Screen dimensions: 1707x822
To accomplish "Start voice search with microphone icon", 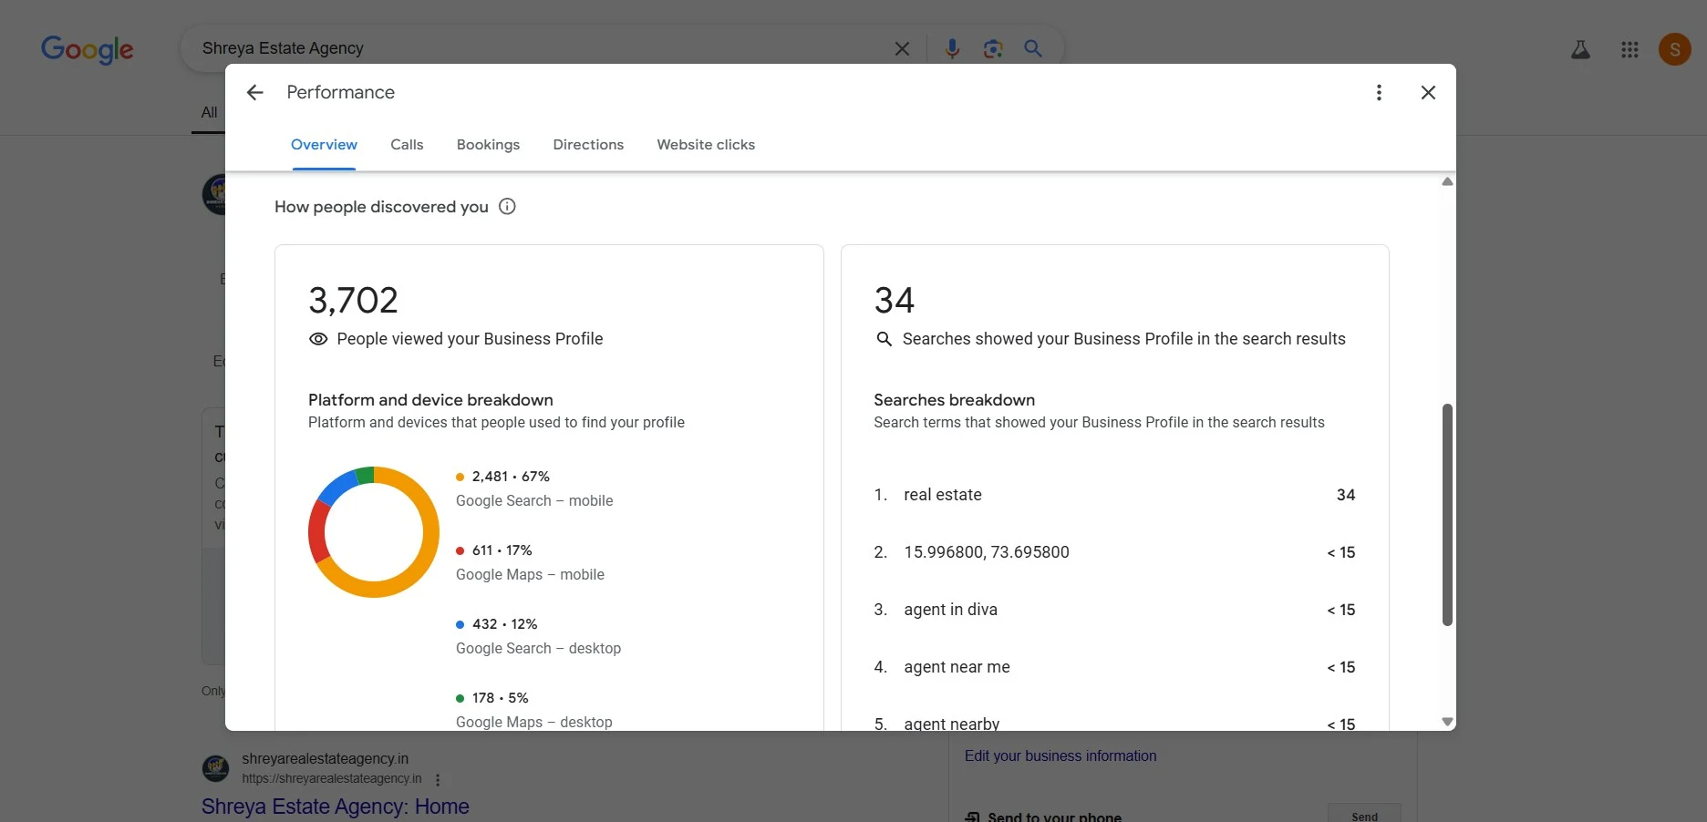I will click(952, 49).
